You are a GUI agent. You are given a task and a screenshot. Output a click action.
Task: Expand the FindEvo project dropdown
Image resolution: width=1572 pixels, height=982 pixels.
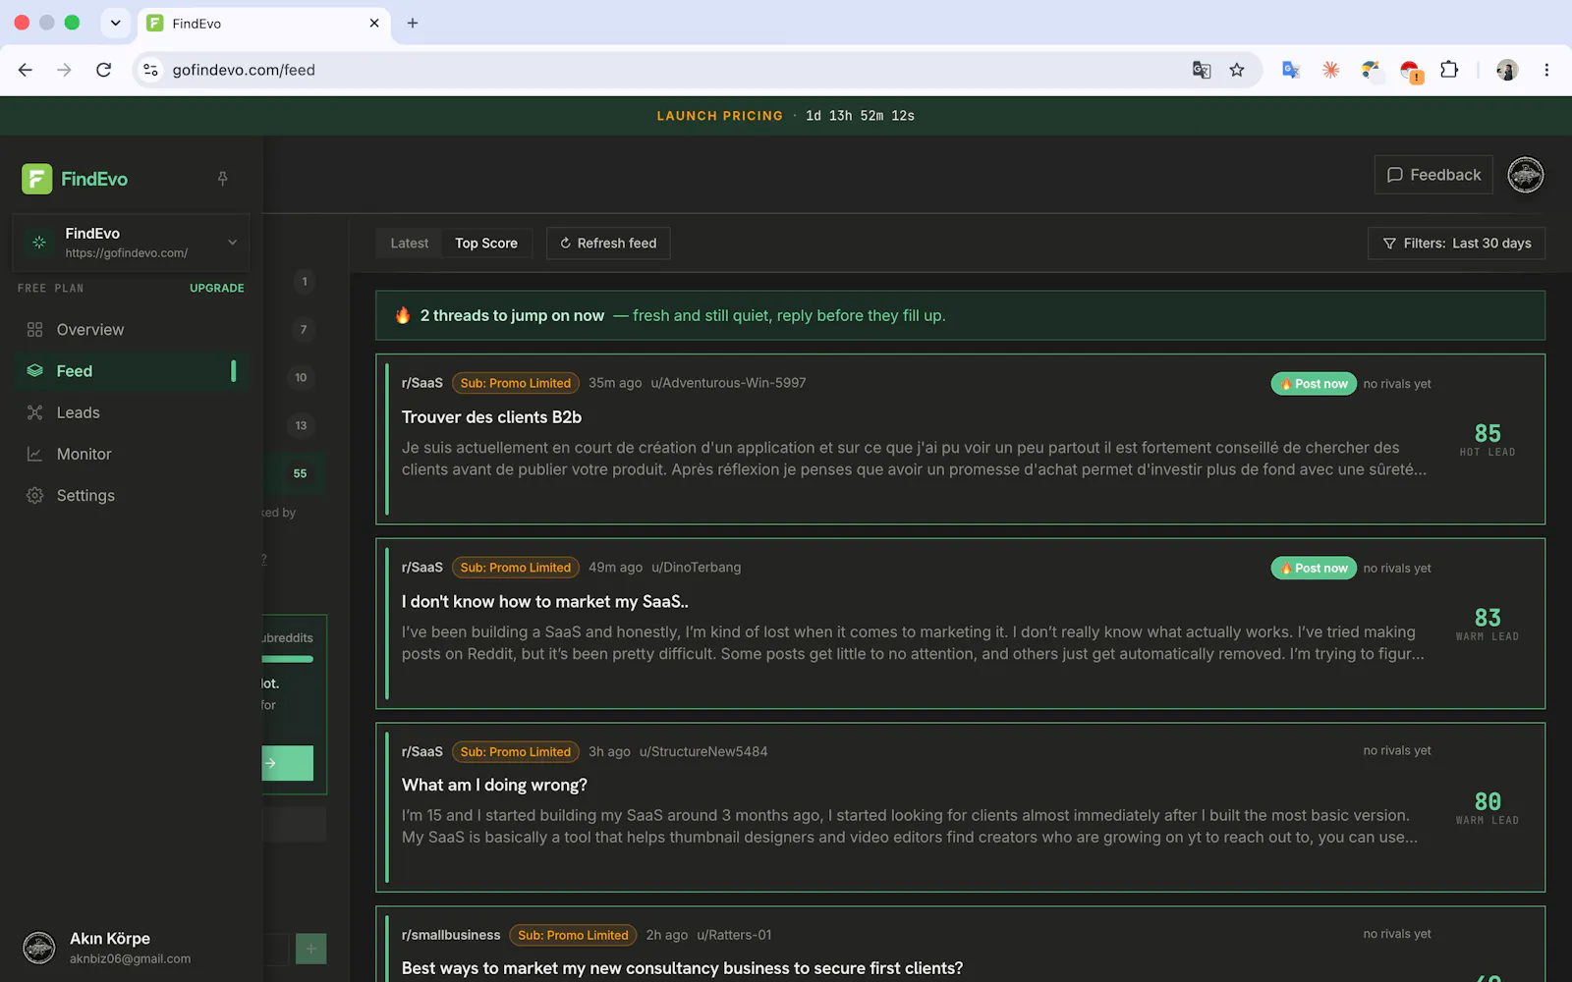[x=131, y=243]
